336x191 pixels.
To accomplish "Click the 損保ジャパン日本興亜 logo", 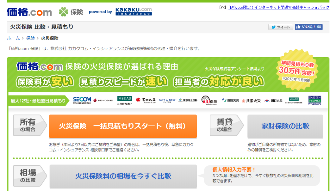I will point(103,100).
